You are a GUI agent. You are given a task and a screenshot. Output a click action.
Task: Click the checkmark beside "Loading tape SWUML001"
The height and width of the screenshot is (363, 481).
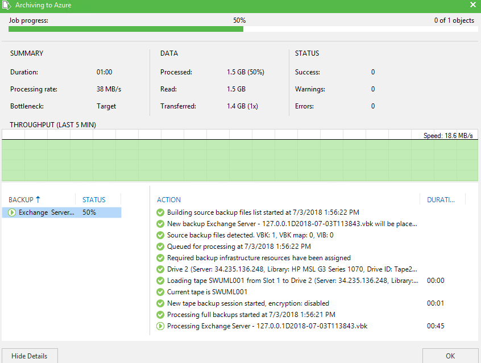tap(160, 281)
